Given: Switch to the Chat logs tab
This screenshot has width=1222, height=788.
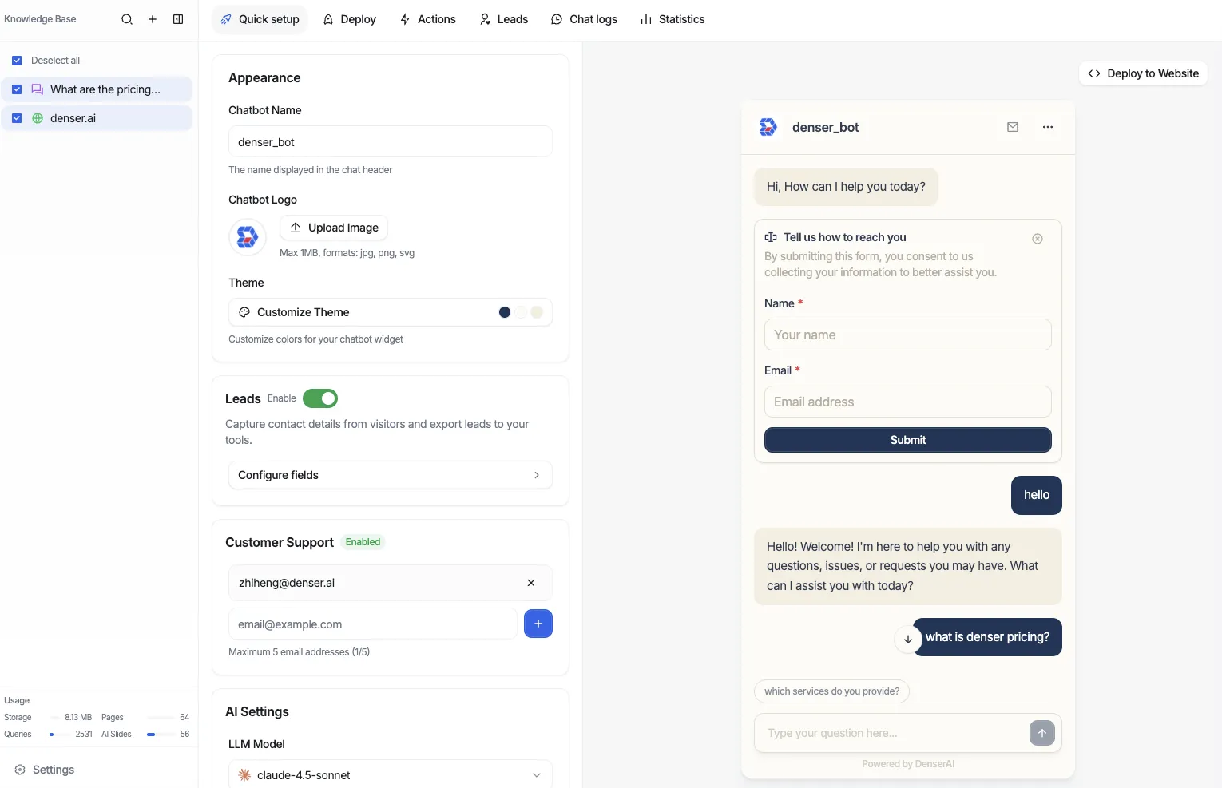Looking at the screenshot, I should point(584,19).
